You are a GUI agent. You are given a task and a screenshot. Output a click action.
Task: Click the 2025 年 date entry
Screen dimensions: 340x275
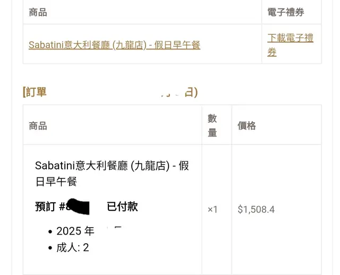click(x=75, y=231)
